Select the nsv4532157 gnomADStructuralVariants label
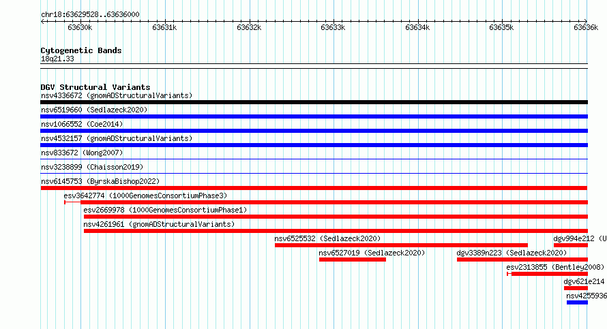The width and height of the screenshot is (607, 329). coord(117,138)
